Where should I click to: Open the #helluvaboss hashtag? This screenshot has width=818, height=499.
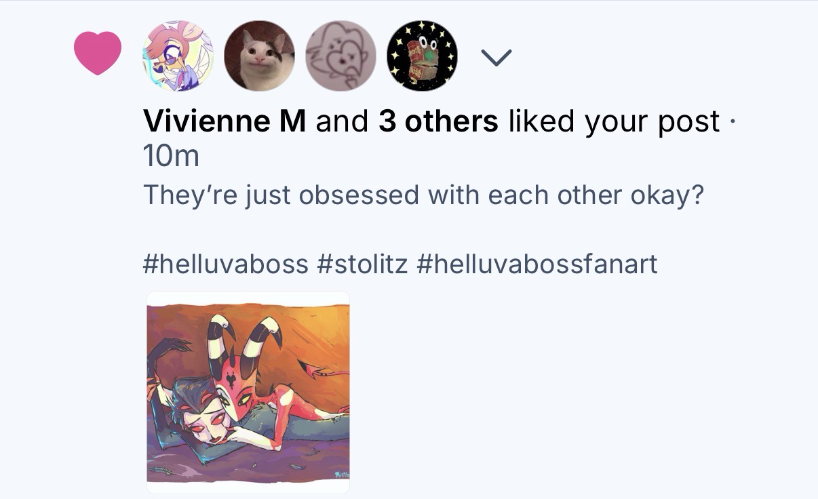(x=226, y=263)
